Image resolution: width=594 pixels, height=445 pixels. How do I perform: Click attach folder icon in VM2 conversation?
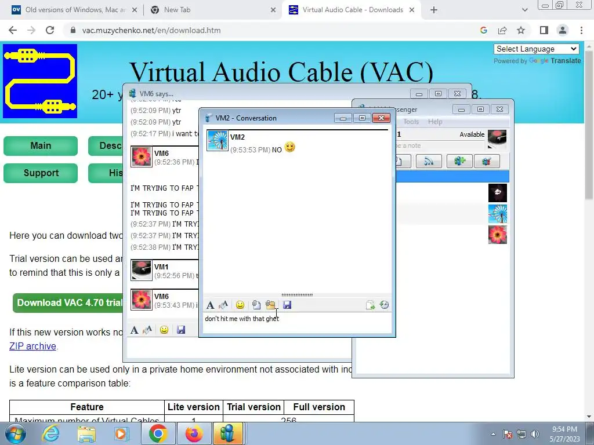[x=270, y=305]
